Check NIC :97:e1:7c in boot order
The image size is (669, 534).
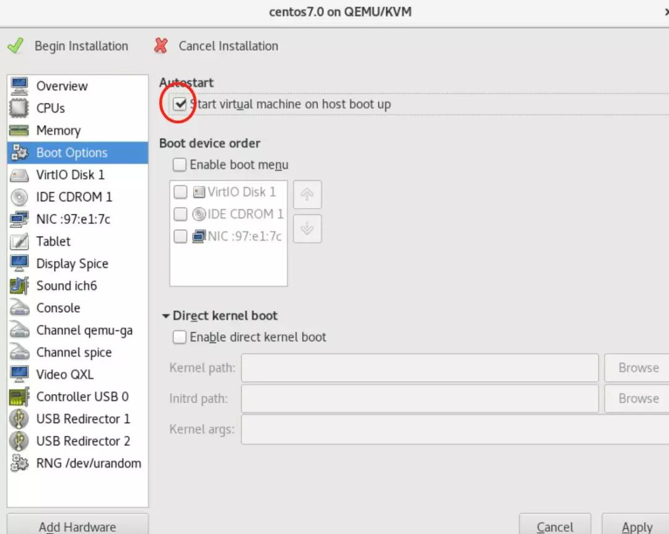point(180,236)
